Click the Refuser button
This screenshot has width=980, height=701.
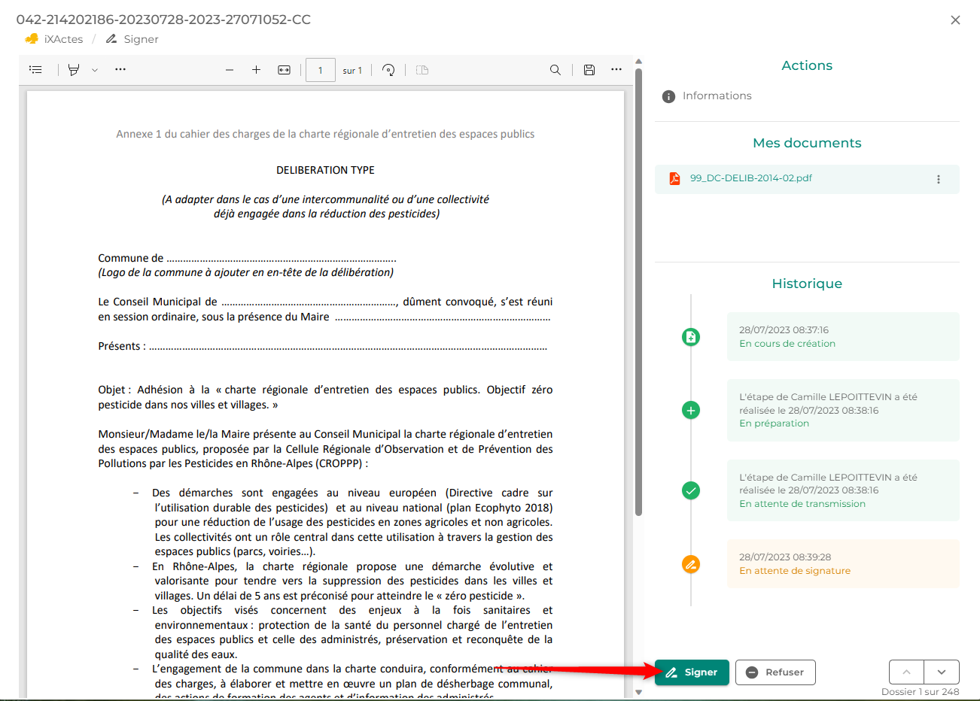pos(775,672)
